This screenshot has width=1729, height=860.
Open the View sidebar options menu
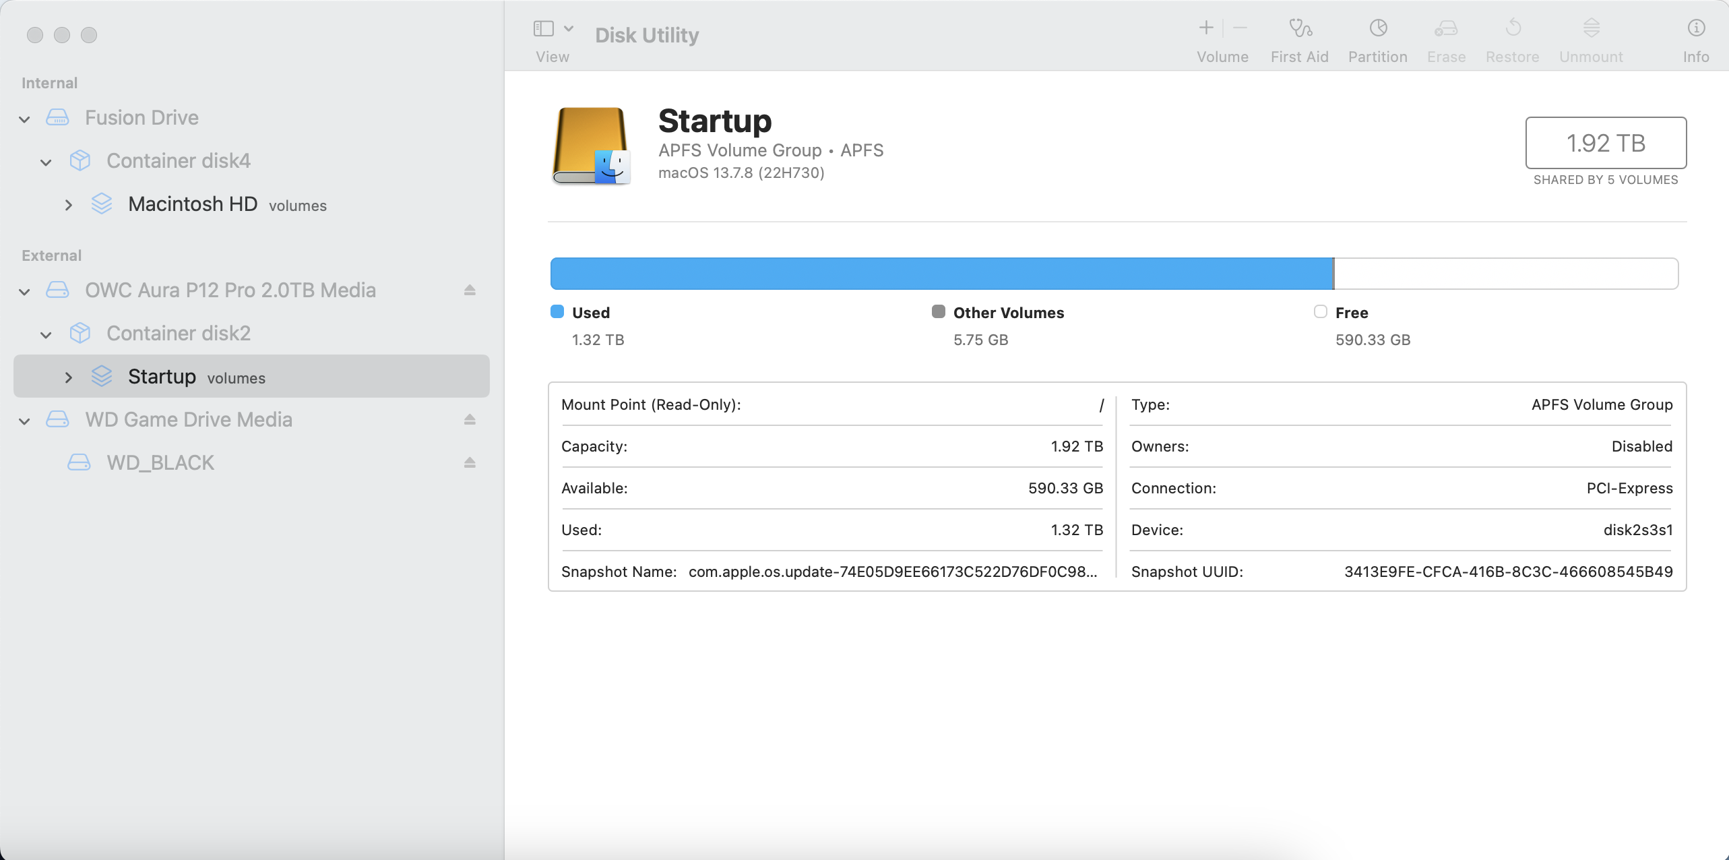tap(569, 28)
